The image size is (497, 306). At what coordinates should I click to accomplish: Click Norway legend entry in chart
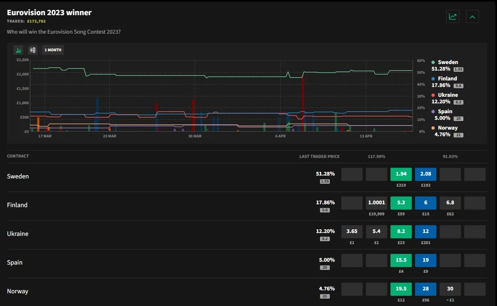click(447, 128)
